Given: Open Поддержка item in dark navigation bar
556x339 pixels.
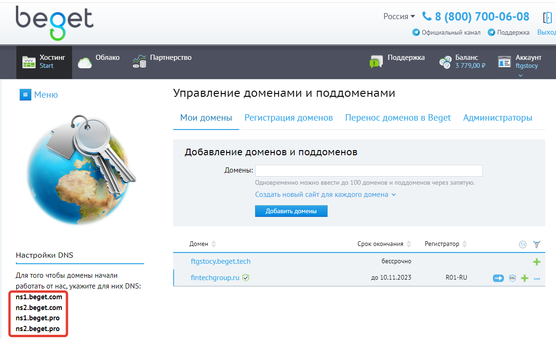Looking at the screenshot, I should pyautogui.click(x=397, y=61).
